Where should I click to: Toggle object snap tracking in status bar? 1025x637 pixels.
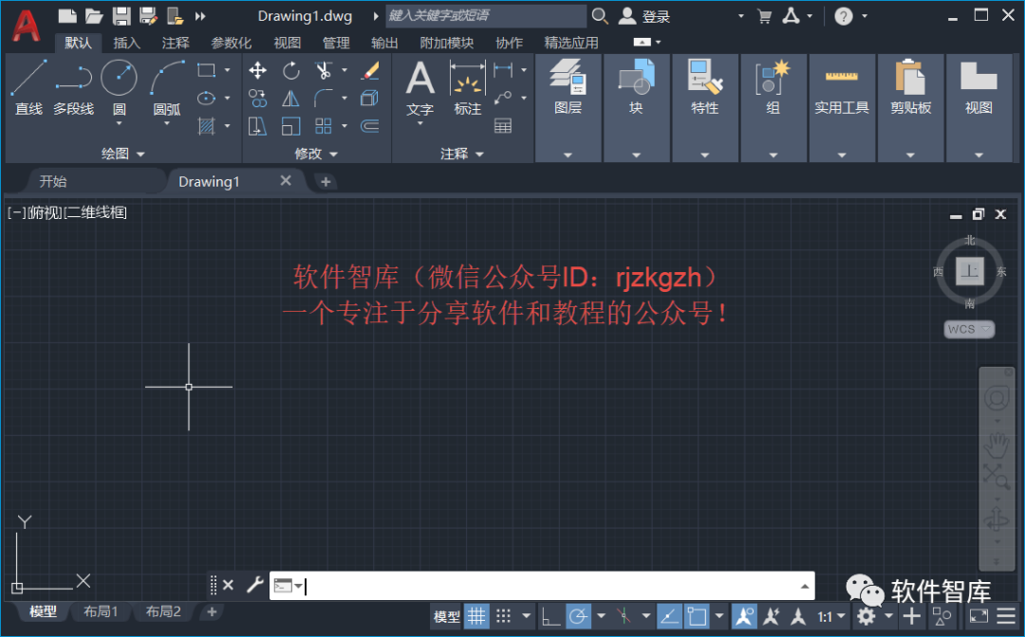point(668,615)
